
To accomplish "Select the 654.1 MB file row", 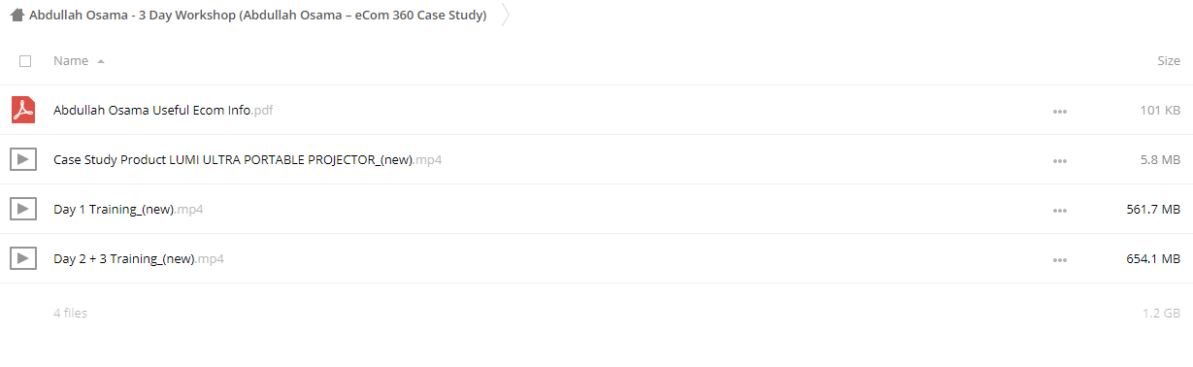I will (x=596, y=258).
